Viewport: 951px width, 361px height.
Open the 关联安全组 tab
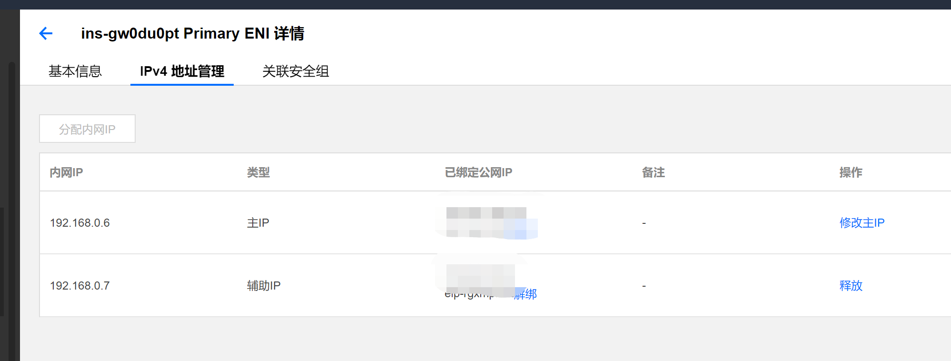point(296,71)
